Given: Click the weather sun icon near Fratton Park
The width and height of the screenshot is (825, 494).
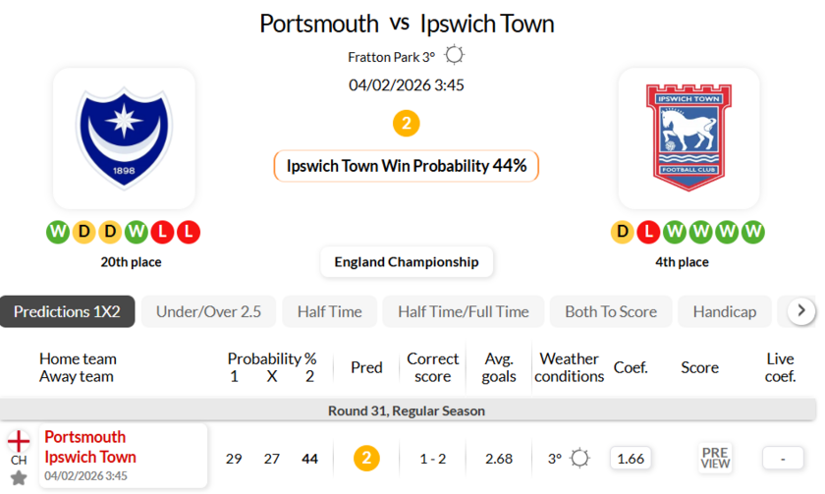Looking at the screenshot, I should coord(454,56).
